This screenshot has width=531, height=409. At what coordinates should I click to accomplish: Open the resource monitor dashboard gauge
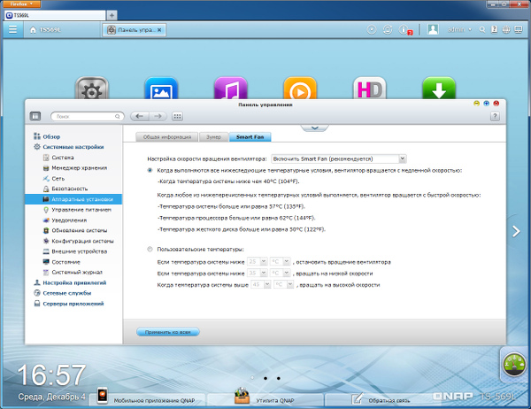514,365
